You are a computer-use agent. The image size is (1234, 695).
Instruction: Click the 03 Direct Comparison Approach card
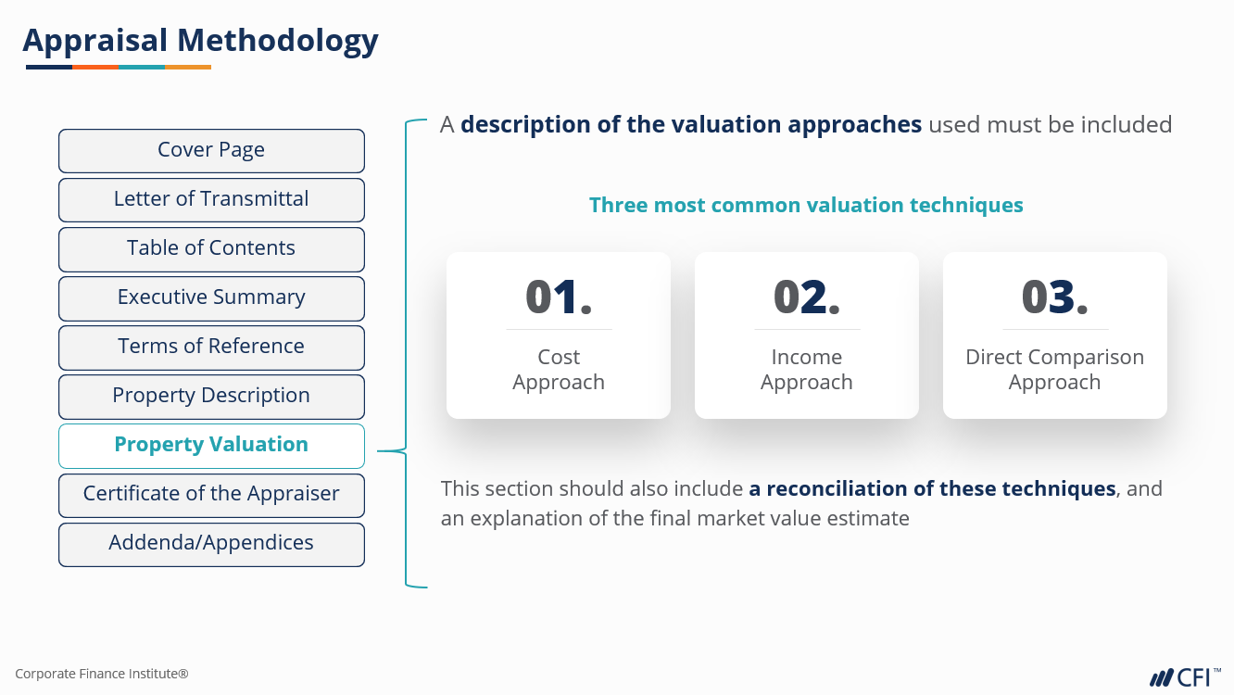point(1055,335)
